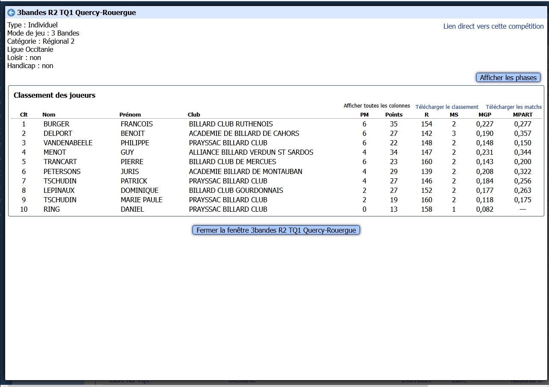Click Télécharger les matchs link
This screenshot has width=549, height=387.
pos(513,107)
